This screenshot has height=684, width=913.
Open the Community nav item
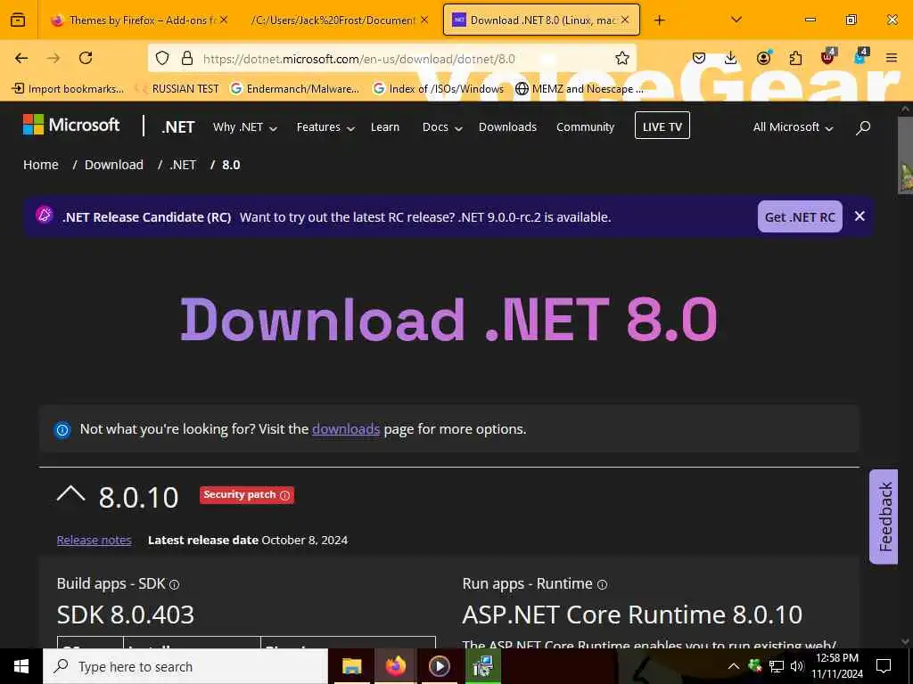point(585,126)
